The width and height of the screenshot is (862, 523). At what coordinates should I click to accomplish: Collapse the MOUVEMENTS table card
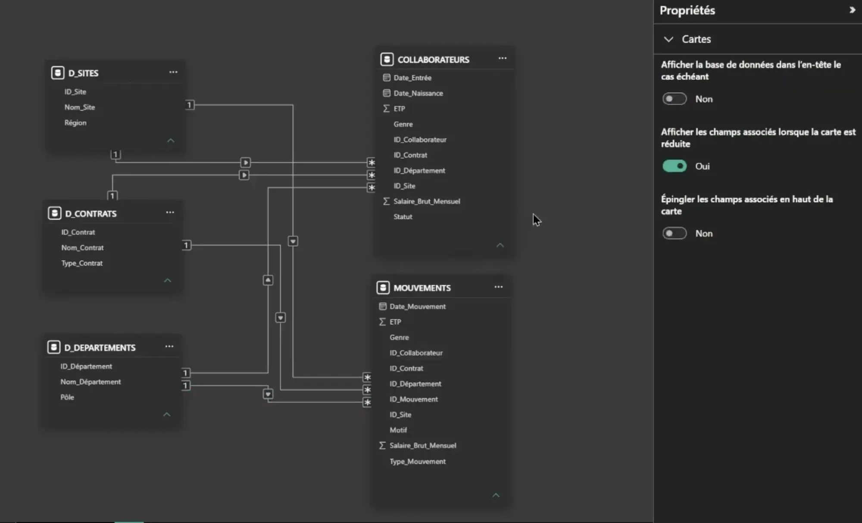click(x=496, y=495)
